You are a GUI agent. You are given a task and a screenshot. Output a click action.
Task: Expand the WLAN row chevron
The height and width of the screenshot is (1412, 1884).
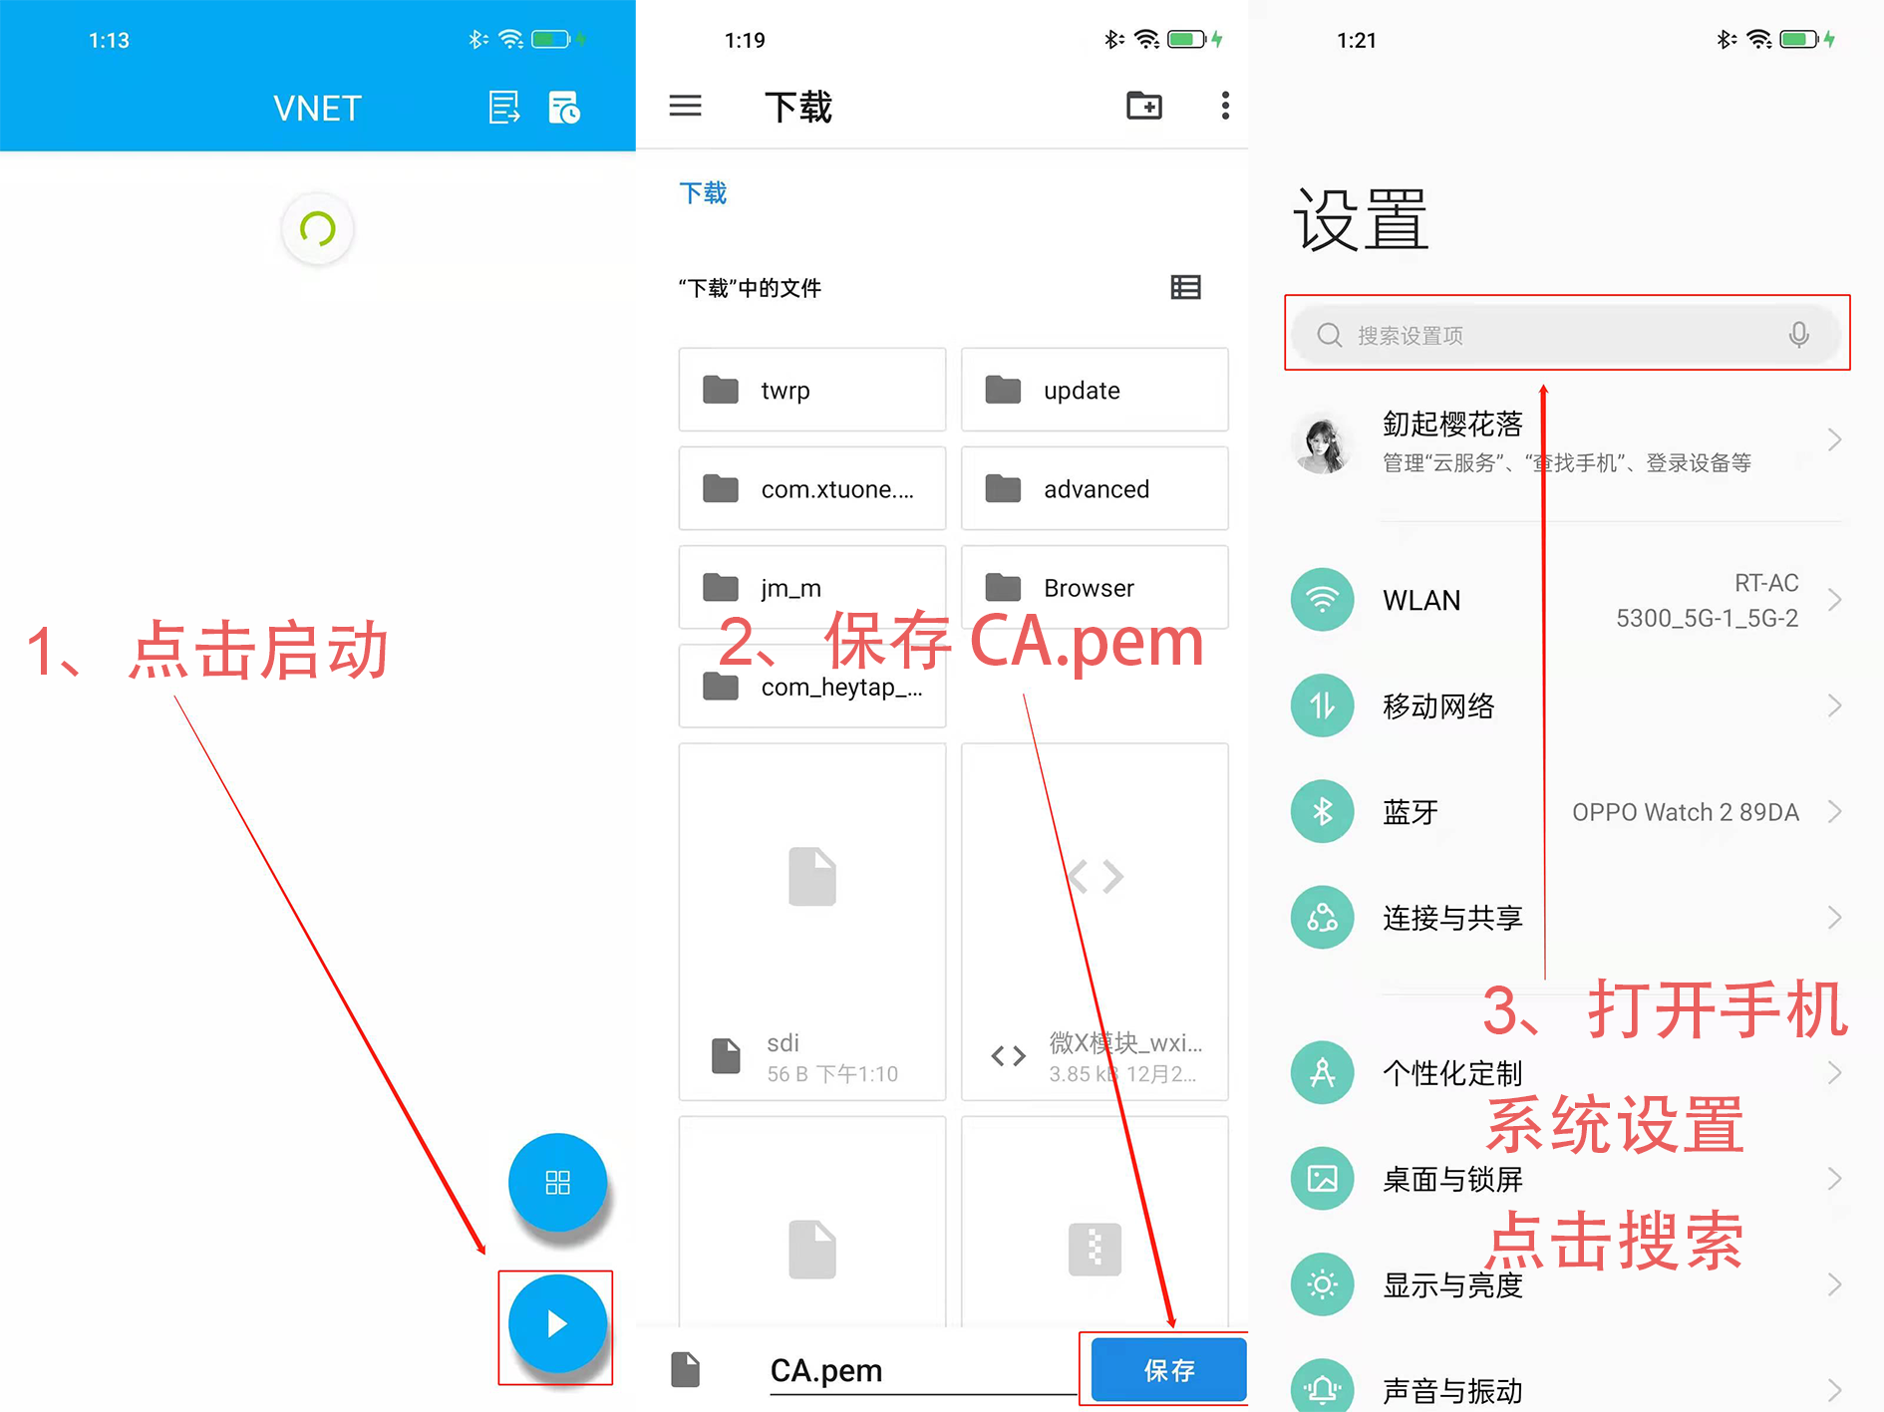tap(1834, 600)
